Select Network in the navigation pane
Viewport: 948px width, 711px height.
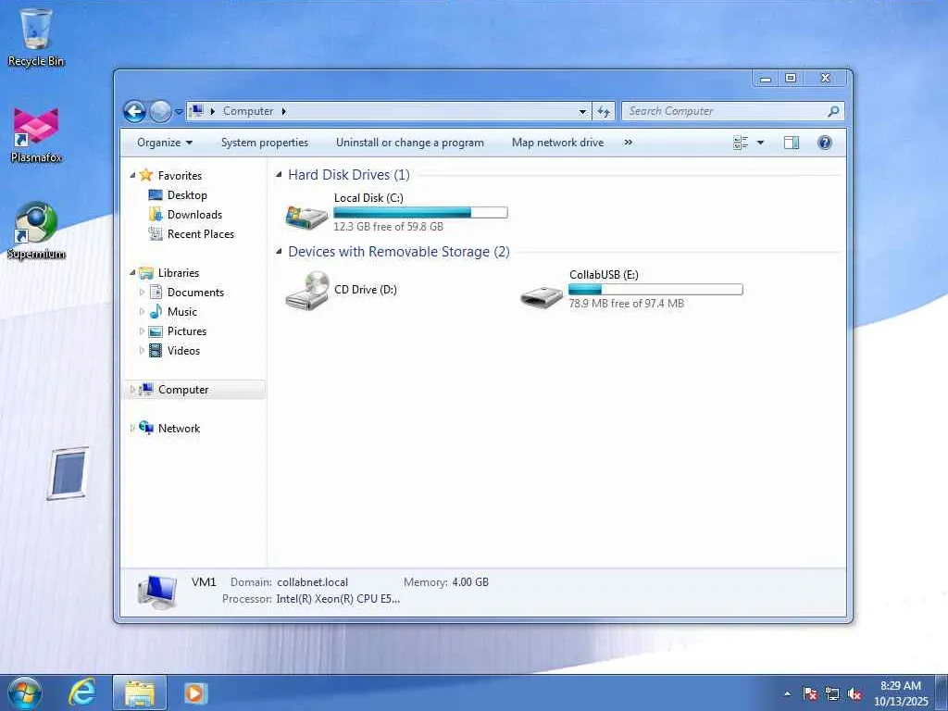coord(179,429)
